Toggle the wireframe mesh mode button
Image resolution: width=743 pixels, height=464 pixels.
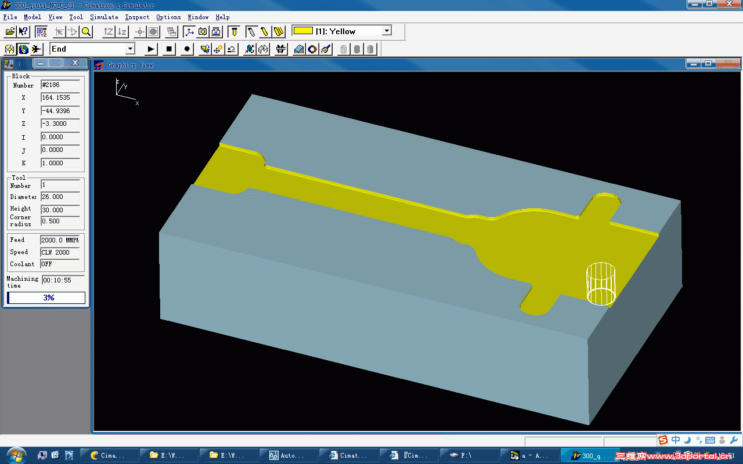pos(10,49)
